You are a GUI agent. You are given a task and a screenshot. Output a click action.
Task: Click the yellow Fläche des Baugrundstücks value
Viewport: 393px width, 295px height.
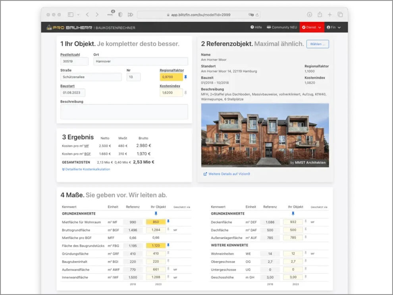(x=156, y=246)
